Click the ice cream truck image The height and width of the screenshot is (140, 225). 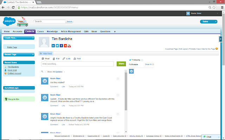point(22,22)
